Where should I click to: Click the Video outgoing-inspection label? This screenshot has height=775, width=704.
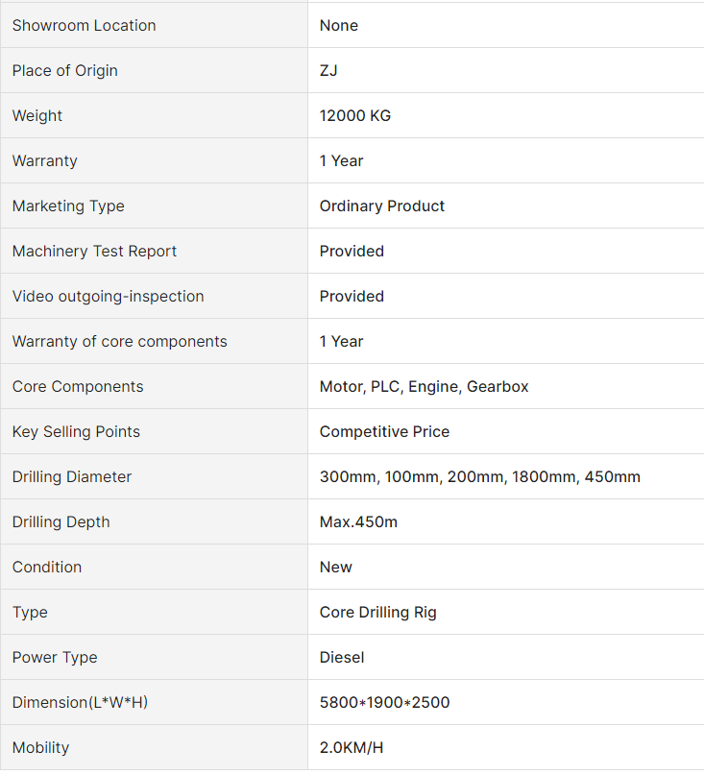108,297
